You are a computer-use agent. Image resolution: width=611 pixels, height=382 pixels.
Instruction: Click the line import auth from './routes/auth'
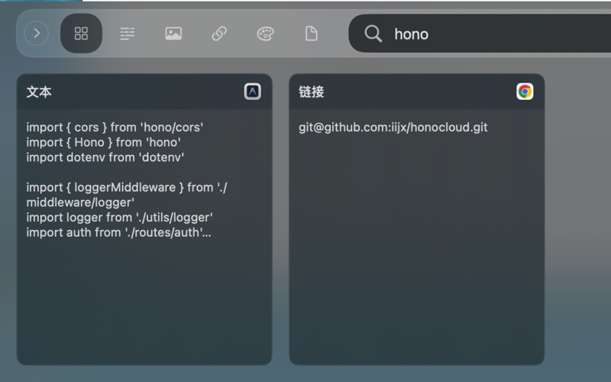[118, 233]
